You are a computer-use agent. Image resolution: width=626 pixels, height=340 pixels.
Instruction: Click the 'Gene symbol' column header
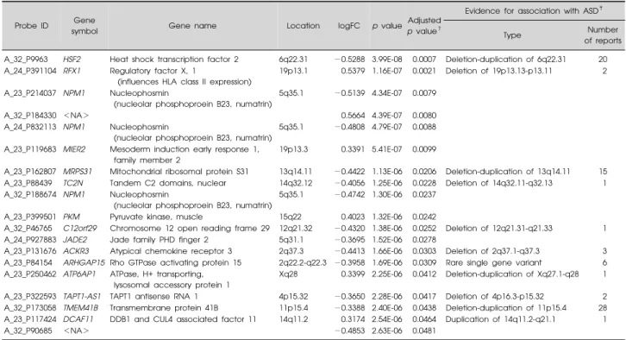coord(85,26)
